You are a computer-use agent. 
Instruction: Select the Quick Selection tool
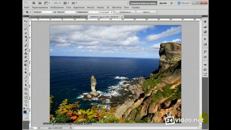click(x=26, y=33)
